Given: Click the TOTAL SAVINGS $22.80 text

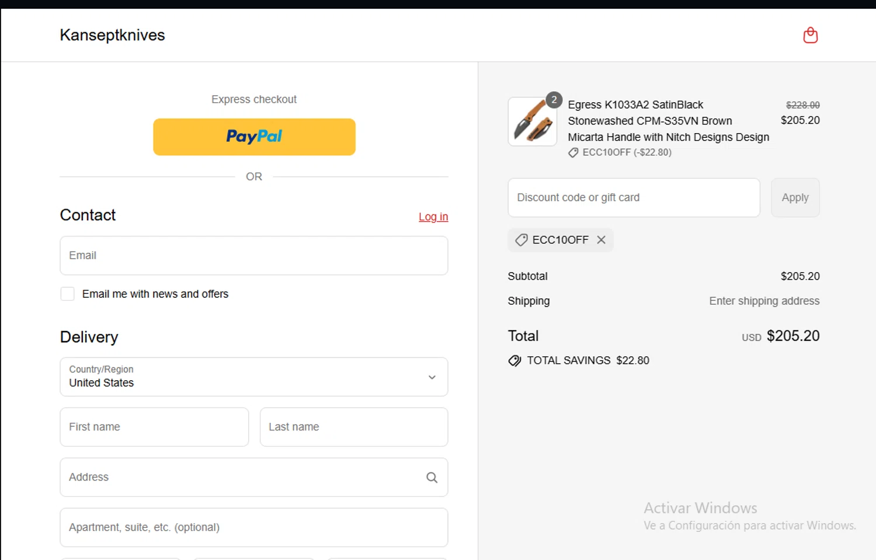Looking at the screenshot, I should [x=588, y=360].
